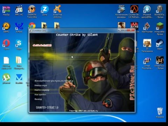Launch the UnrealTour Ярлык gold logo icon

coord(160,63)
